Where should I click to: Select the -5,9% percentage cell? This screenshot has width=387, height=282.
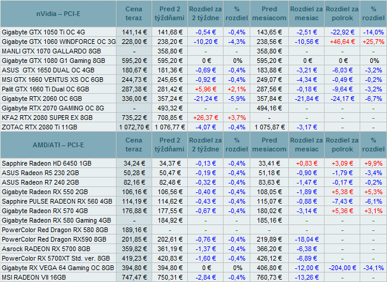click(x=237, y=99)
